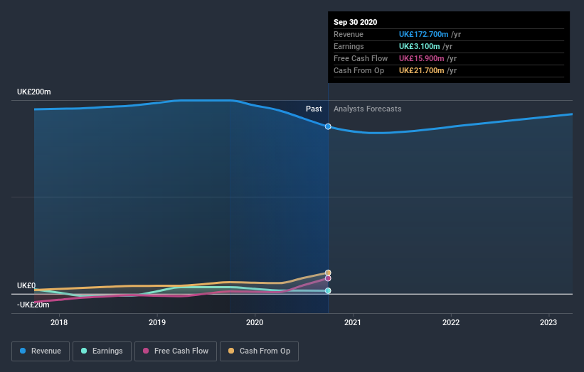The height and width of the screenshot is (372, 584).
Task: Click the UK£200m y-axis label
Action: tap(34, 92)
